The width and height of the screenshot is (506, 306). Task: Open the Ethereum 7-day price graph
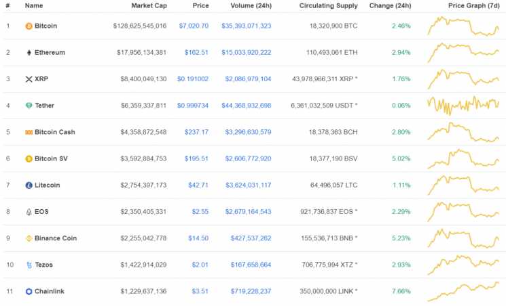463,52
